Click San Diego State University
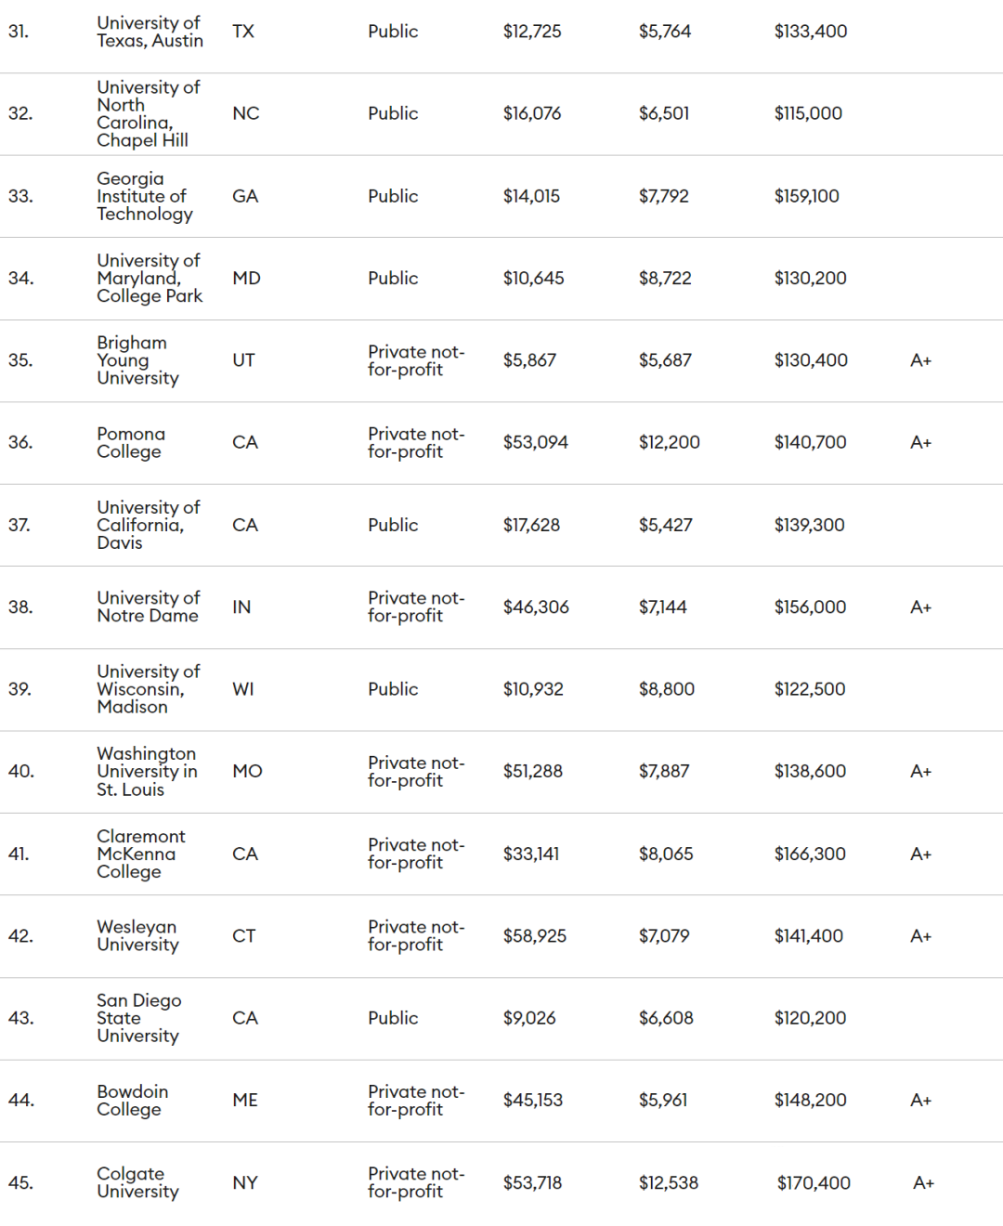Screen dimensions: 1003x1226 [x=138, y=1018]
